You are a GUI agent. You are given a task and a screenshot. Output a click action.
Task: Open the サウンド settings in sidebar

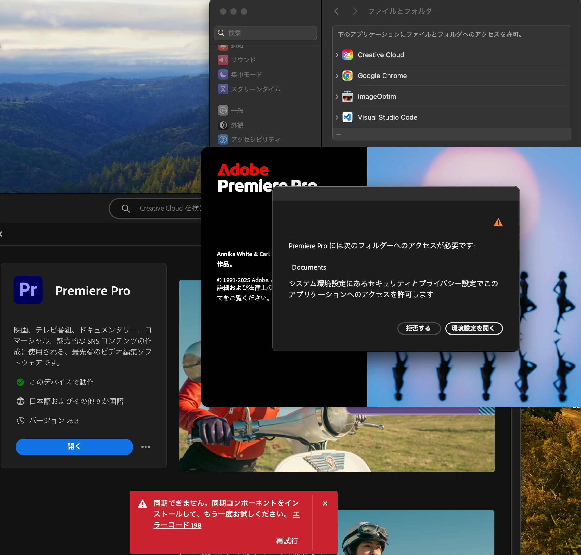pos(243,60)
